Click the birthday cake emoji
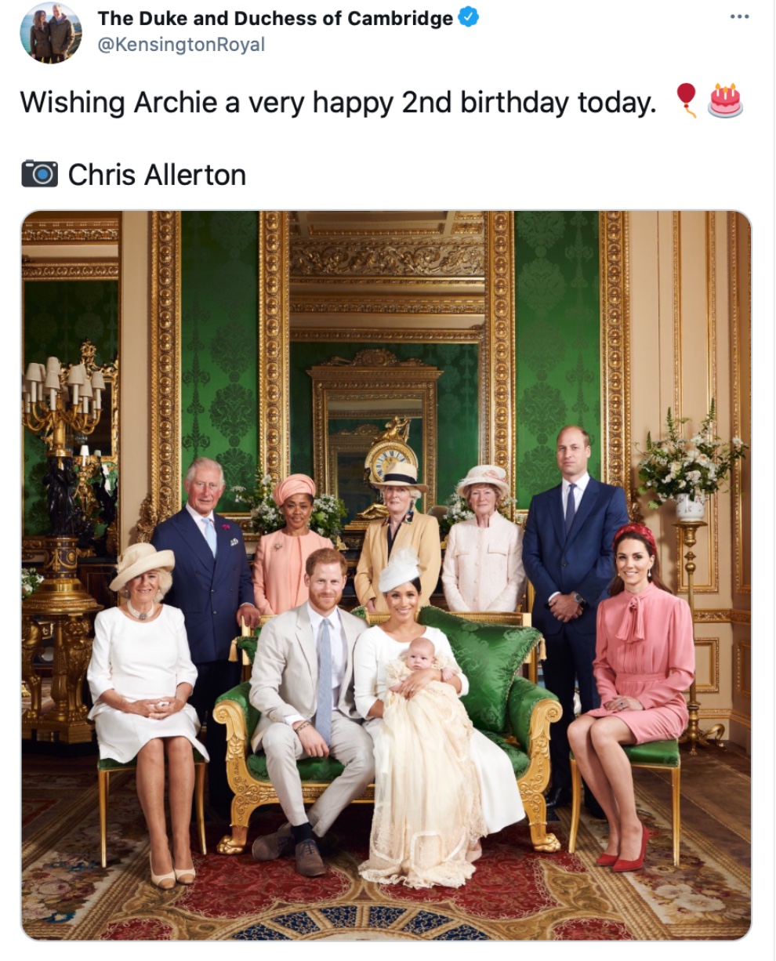 [725, 100]
